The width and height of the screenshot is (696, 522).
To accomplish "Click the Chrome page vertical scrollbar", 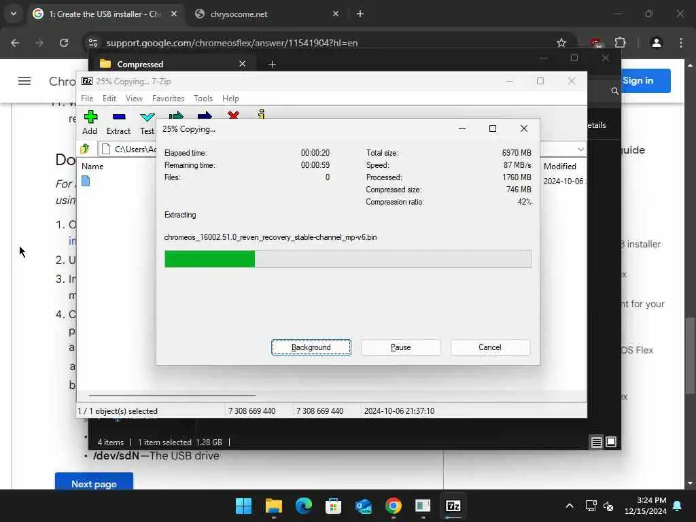I will click(690, 355).
